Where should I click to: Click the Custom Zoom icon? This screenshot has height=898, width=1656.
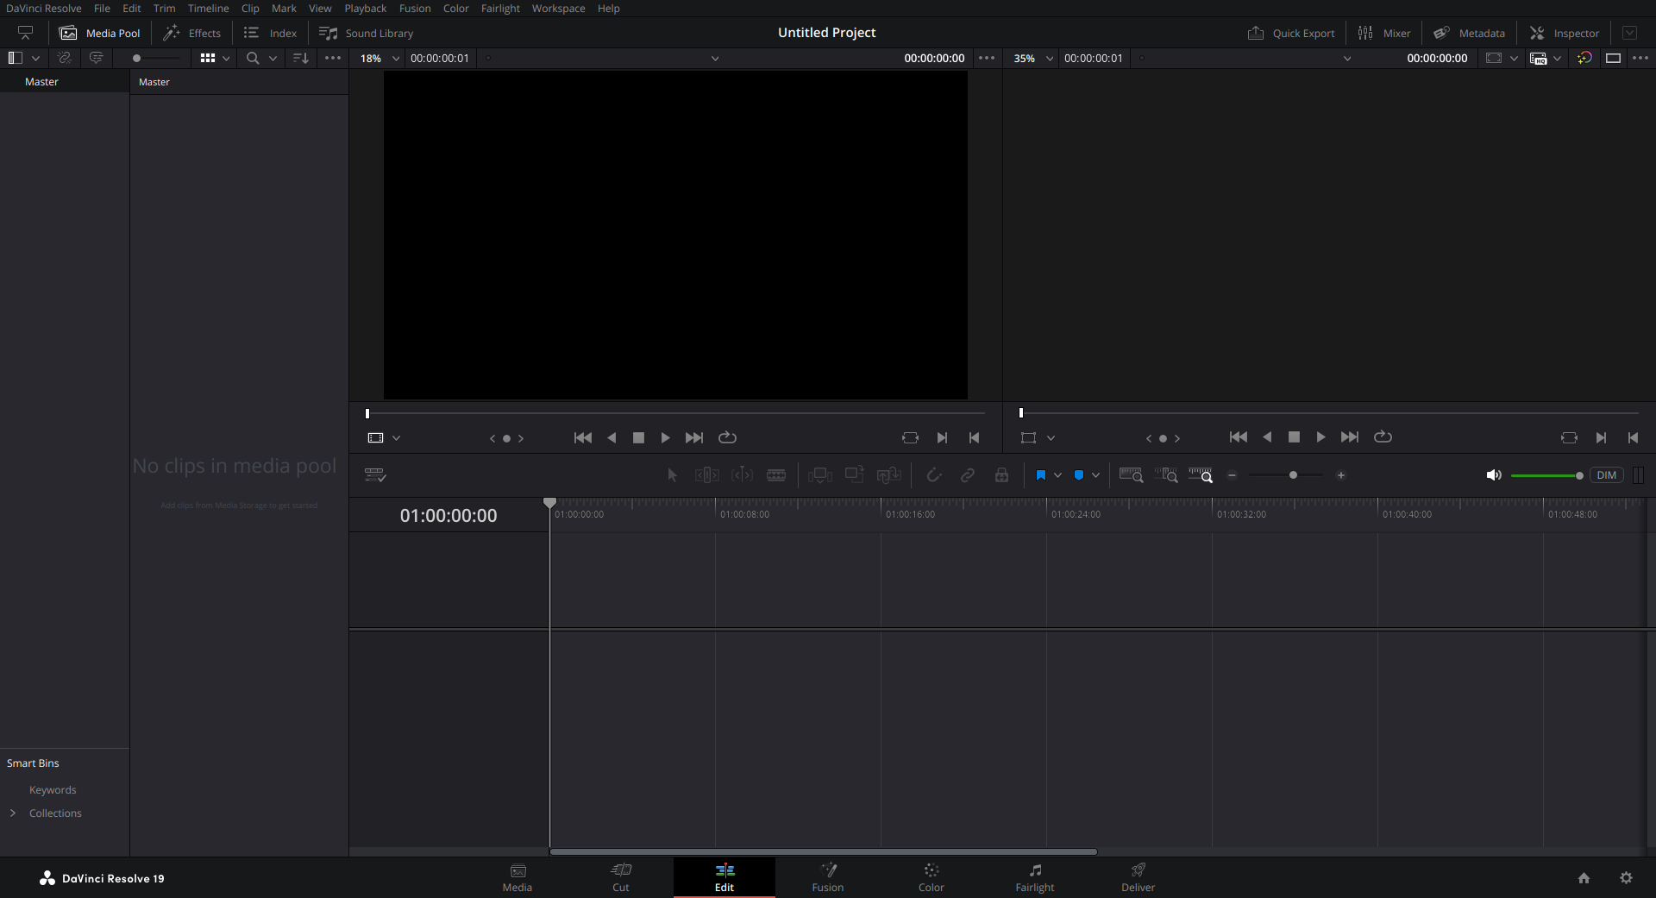point(1201,475)
